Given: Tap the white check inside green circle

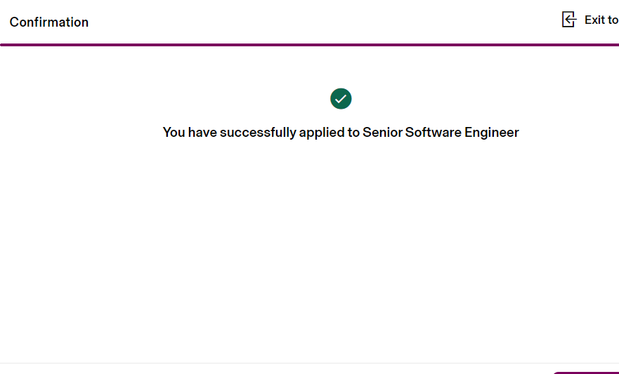Looking at the screenshot, I should click(x=341, y=99).
